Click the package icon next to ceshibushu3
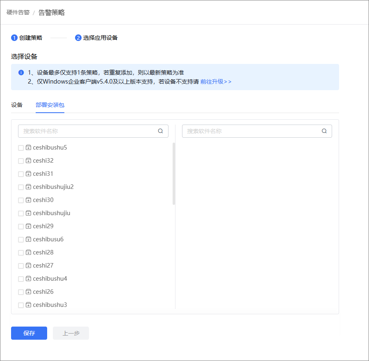The image size is (369, 361). (x=28, y=305)
